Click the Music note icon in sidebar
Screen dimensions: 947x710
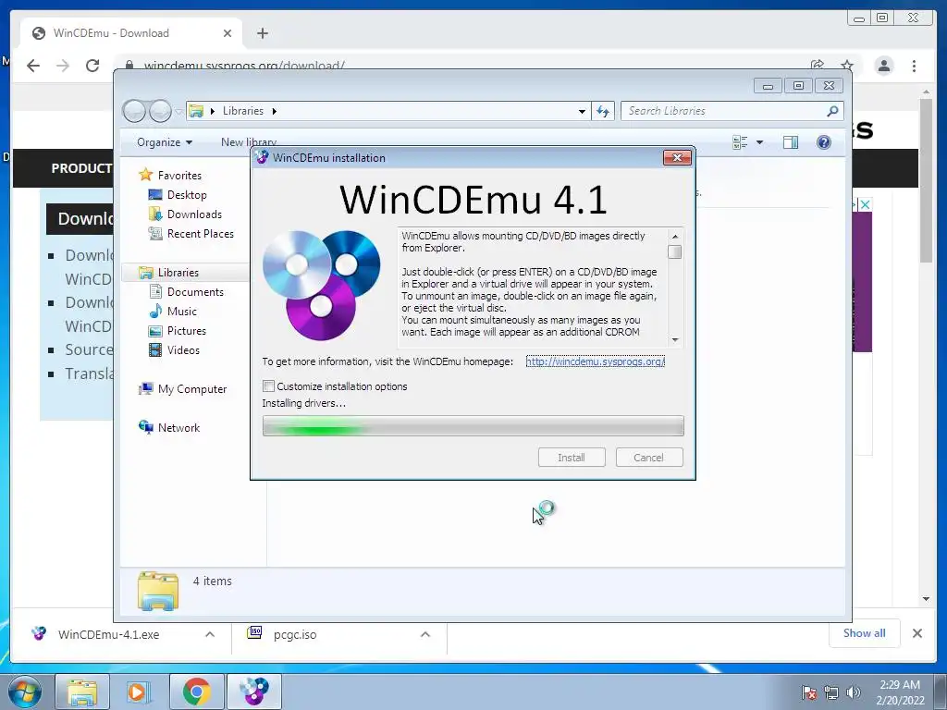155,312
